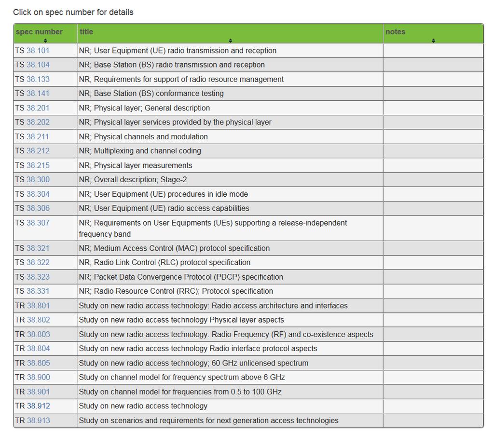The image size is (494, 433).
Task: Open spec link 38.201
Action: [x=38, y=108]
